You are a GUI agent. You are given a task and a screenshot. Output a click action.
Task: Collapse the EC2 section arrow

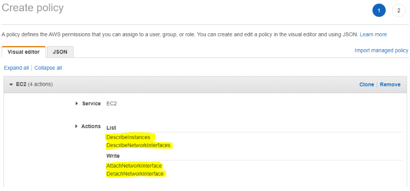[11, 84]
